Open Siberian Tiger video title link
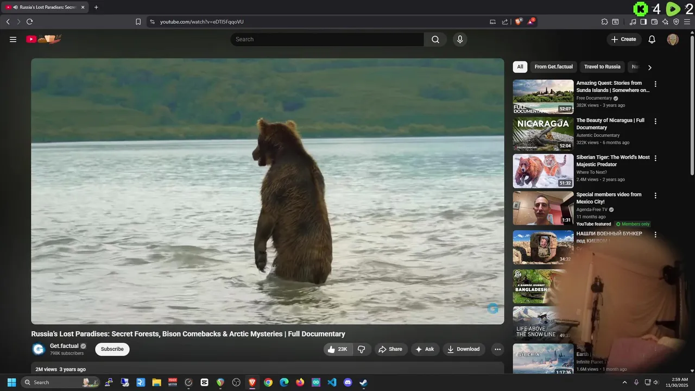Screen dimensions: 695x391 point(613,161)
